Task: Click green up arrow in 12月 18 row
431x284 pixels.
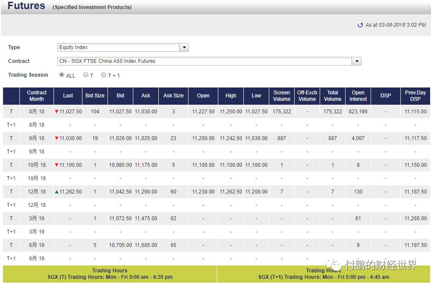Action: (x=57, y=192)
